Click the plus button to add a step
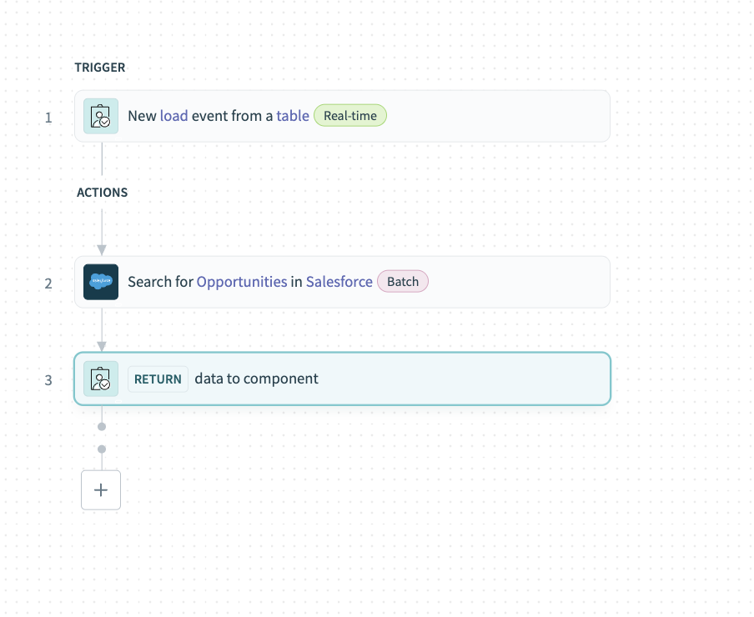The width and height of the screenshot is (754, 617). [x=100, y=489]
